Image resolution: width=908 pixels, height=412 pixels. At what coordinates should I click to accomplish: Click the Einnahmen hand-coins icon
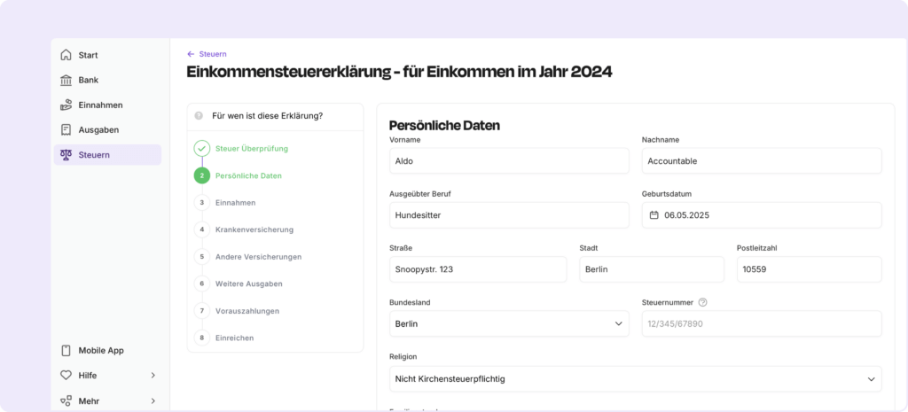(x=67, y=105)
